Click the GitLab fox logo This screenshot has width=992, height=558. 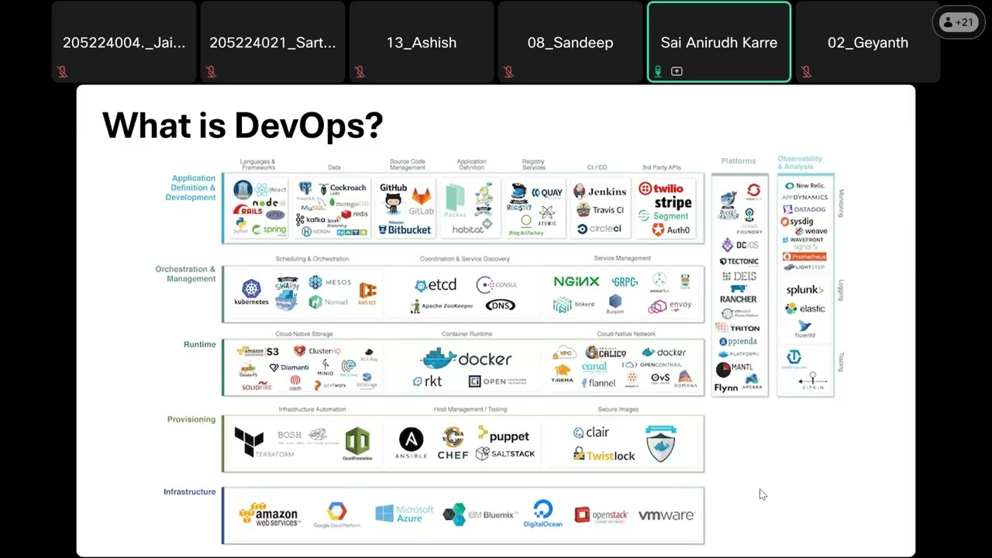pyautogui.click(x=422, y=200)
